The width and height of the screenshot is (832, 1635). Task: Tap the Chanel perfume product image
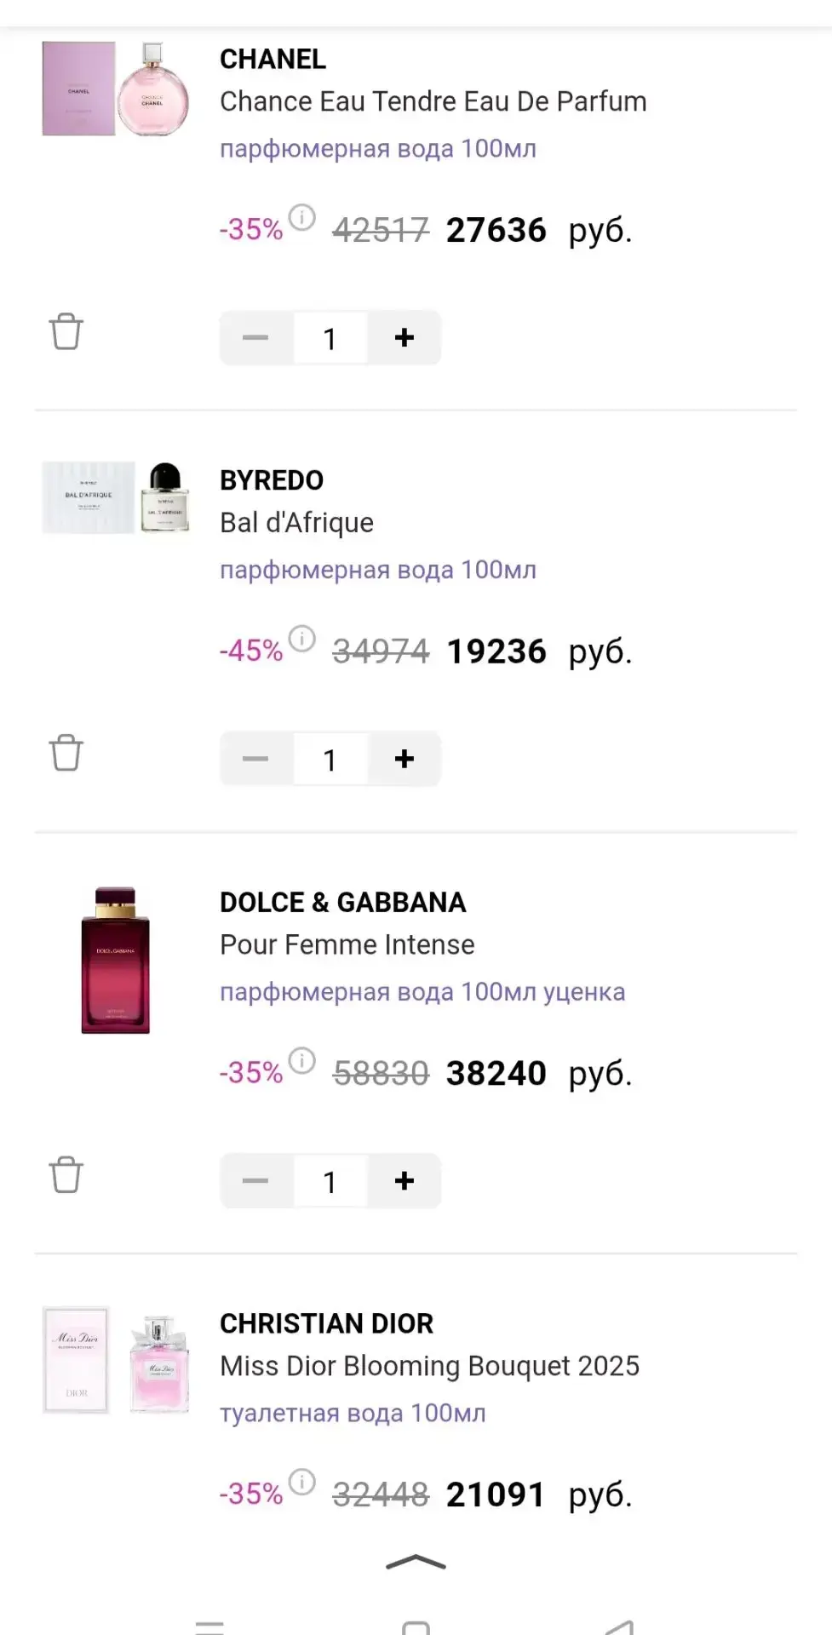coord(116,89)
